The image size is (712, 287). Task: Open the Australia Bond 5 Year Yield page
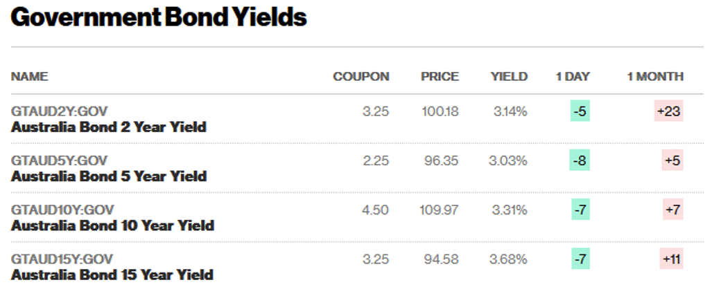(x=109, y=176)
